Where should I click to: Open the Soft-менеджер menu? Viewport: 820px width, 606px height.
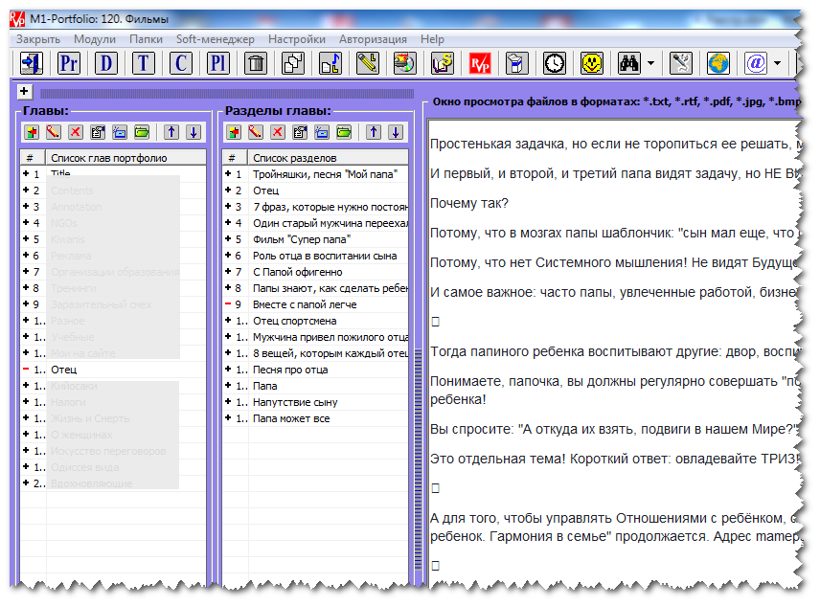tap(215, 39)
